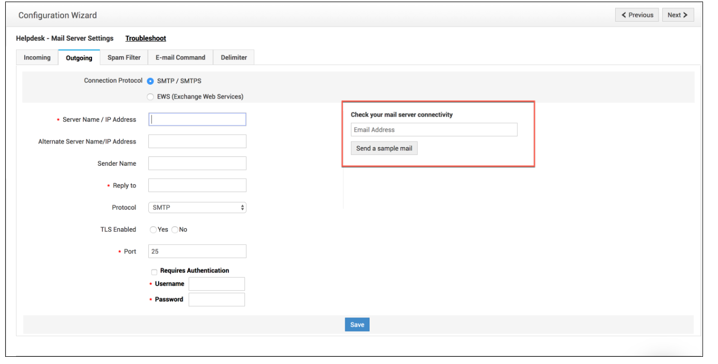This screenshot has width=718, height=364.
Task: Click the Port field showing 25
Action: [197, 251]
